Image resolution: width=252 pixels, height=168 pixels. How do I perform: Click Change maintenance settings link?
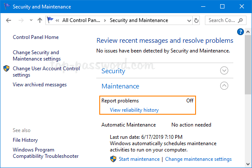click(198, 159)
